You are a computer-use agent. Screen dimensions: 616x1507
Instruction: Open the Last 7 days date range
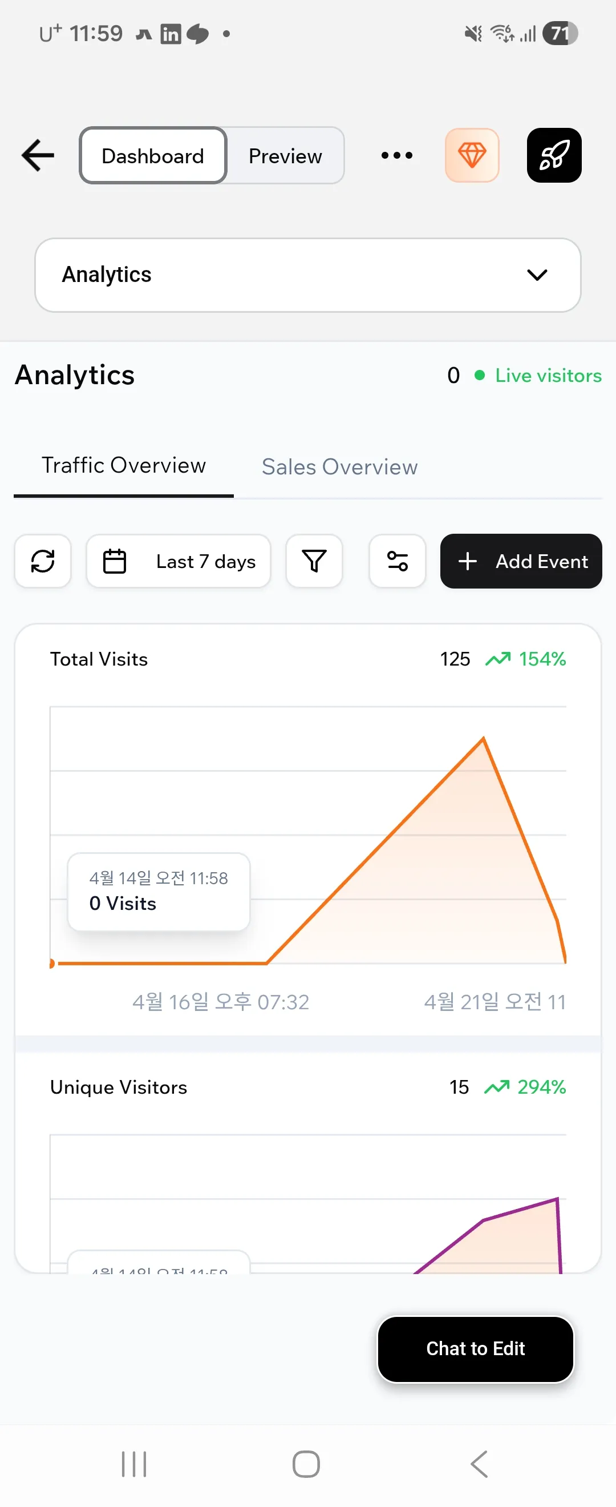(x=179, y=561)
